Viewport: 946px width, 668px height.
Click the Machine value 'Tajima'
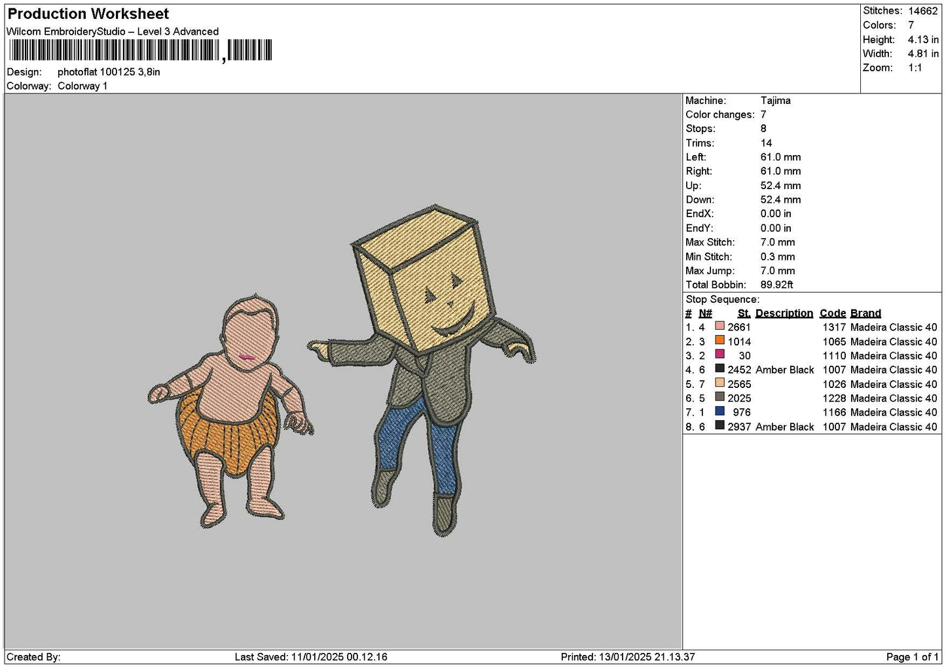(x=776, y=101)
